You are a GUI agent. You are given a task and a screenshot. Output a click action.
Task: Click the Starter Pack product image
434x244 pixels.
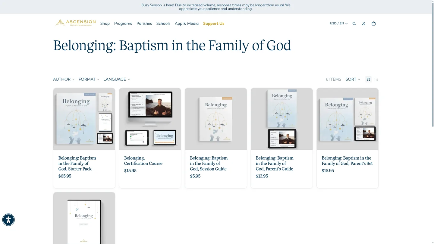point(84,119)
